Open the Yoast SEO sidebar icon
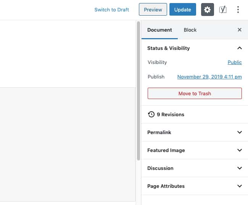Viewport: 248px width, 205px height. 223,10
